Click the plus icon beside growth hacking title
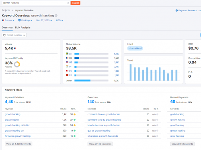Image resolution: width=201 pixels, height=150 pixels. tap(56, 16)
